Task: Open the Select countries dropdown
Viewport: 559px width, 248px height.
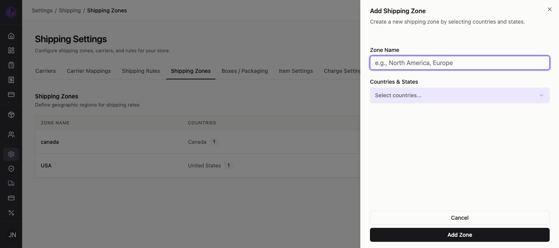Action: click(x=460, y=95)
